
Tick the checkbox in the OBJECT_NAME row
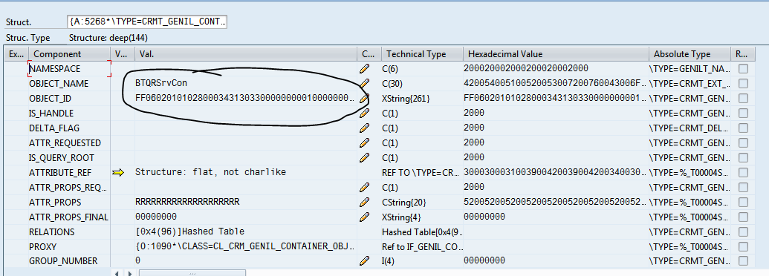click(x=743, y=84)
